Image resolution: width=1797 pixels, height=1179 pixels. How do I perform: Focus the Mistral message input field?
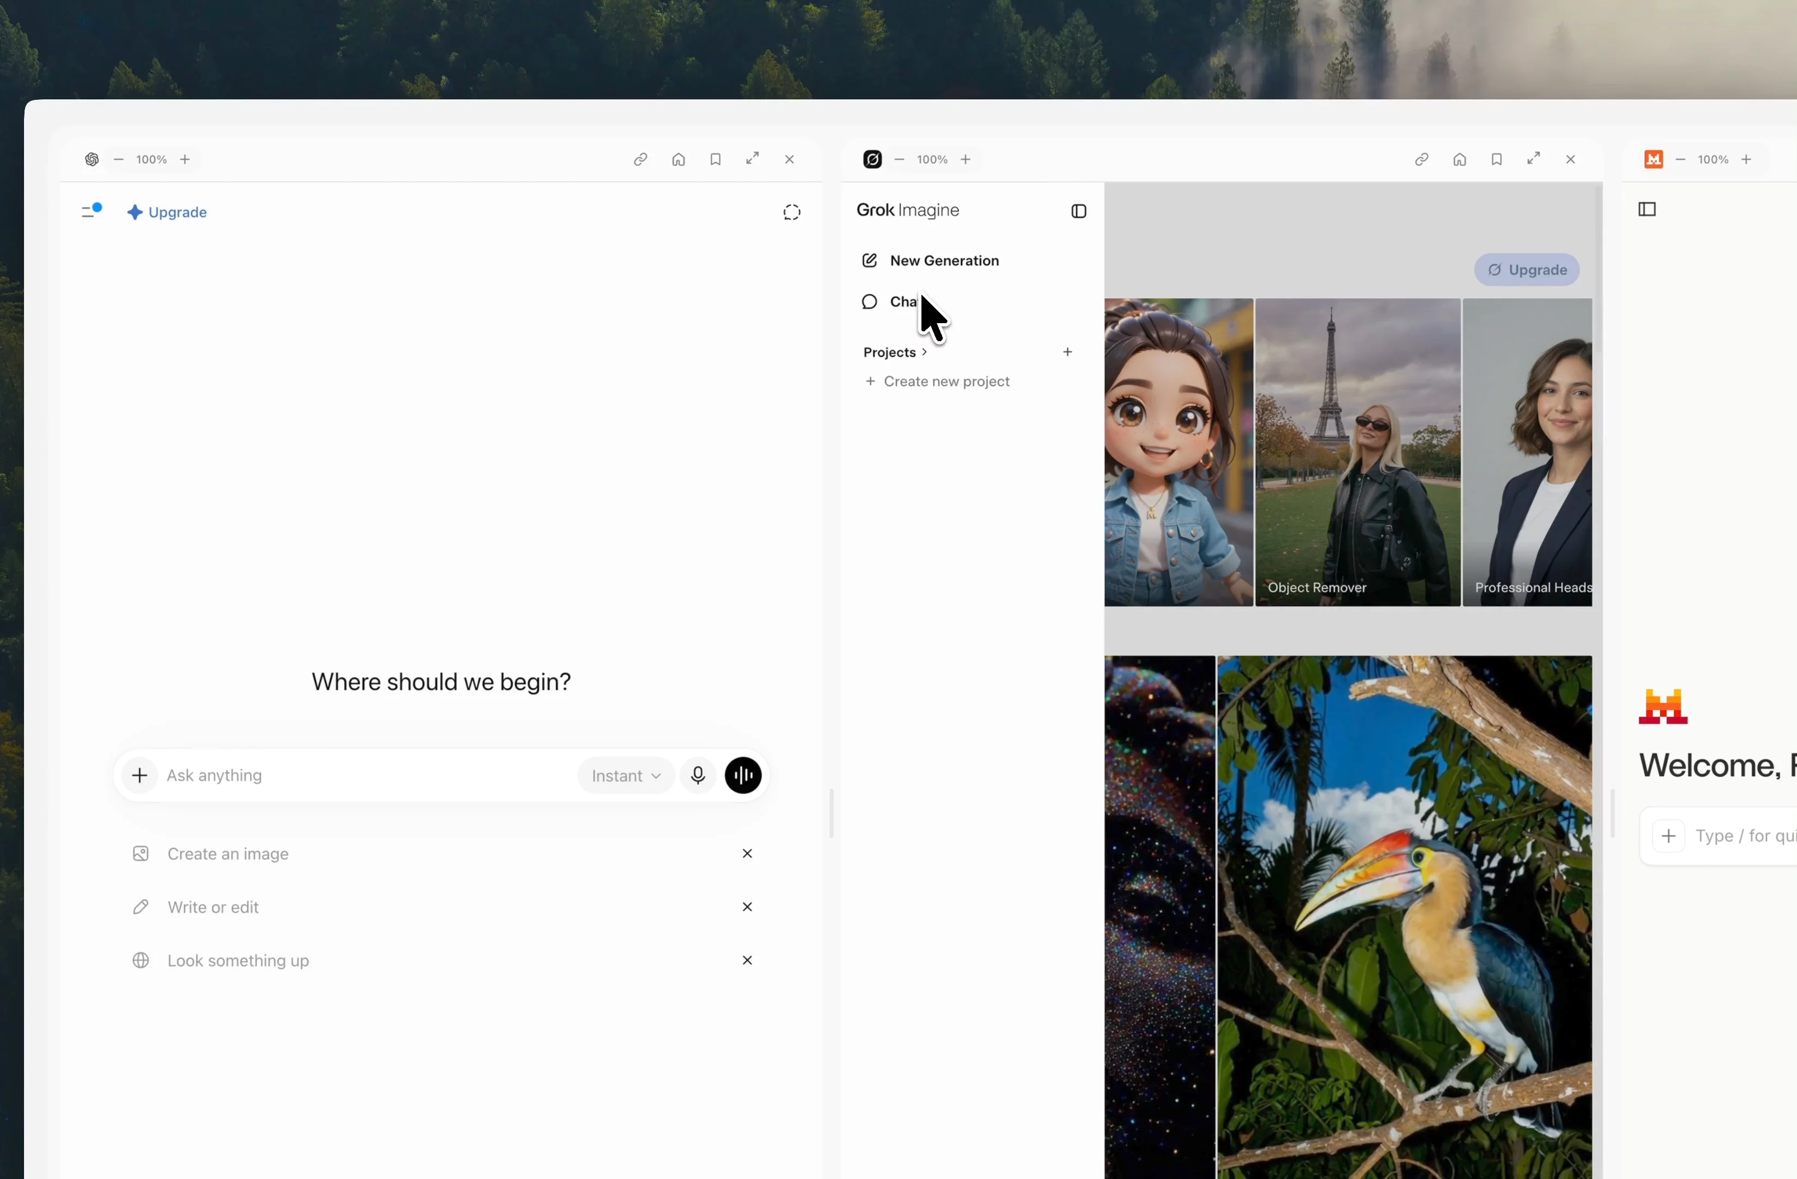click(x=1745, y=836)
